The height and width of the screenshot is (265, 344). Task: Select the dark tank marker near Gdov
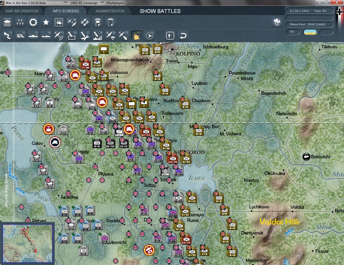point(55,142)
